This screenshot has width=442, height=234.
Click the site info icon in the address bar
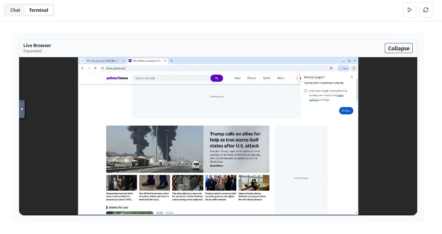coord(102,68)
